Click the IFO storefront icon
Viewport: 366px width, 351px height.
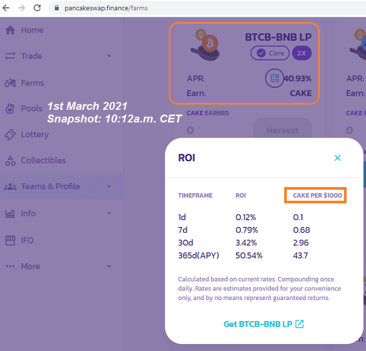click(10, 240)
